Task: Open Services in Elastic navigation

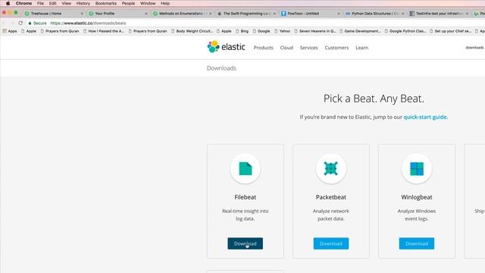Action: click(308, 48)
